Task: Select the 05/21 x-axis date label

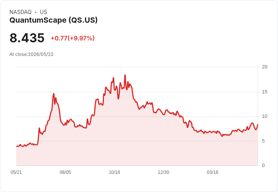Action: [16, 172]
